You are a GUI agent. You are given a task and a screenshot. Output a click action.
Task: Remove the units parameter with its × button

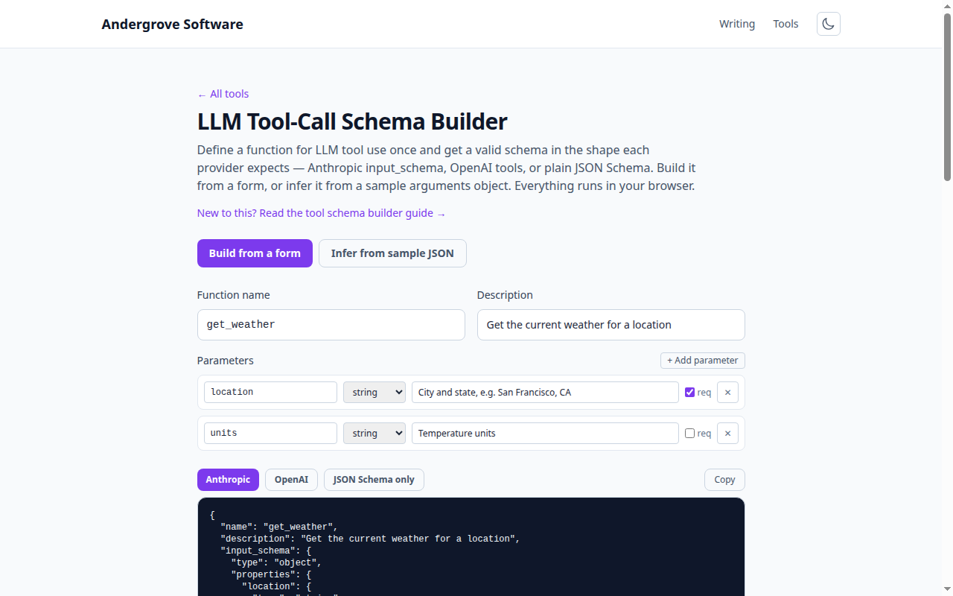[727, 434]
